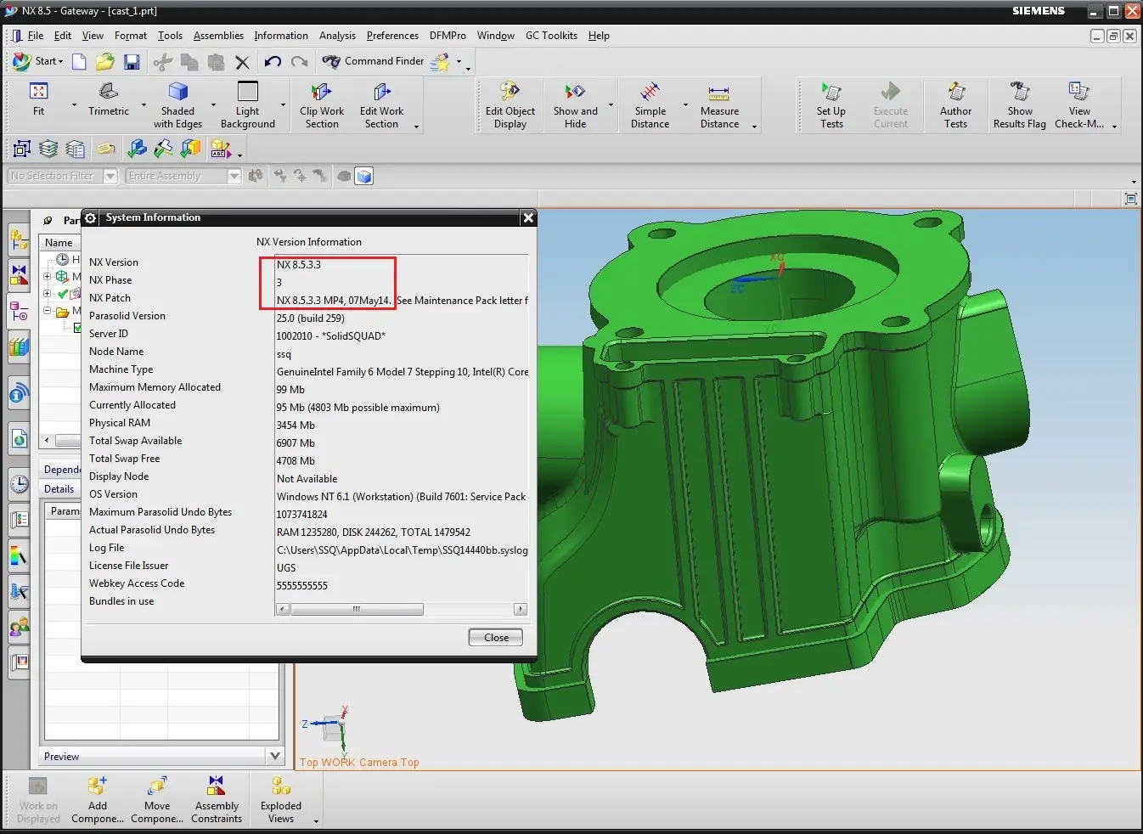Open Author Tests tool
1143x834 pixels.
(x=955, y=104)
